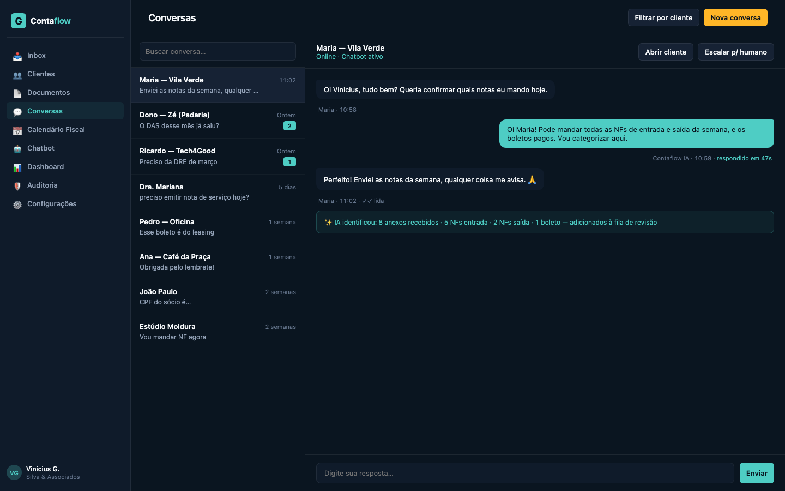The height and width of the screenshot is (491, 785).
Task: Select the Conversas menu item
Action: pyautogui.click(x=45, y=111)
